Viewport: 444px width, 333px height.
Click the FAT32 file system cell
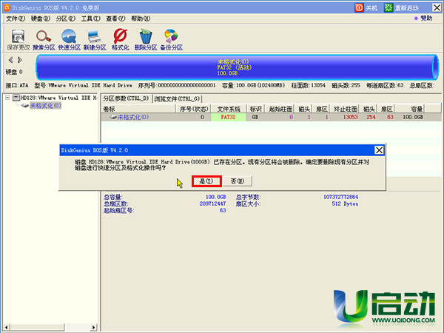click(x=228, y=117)
